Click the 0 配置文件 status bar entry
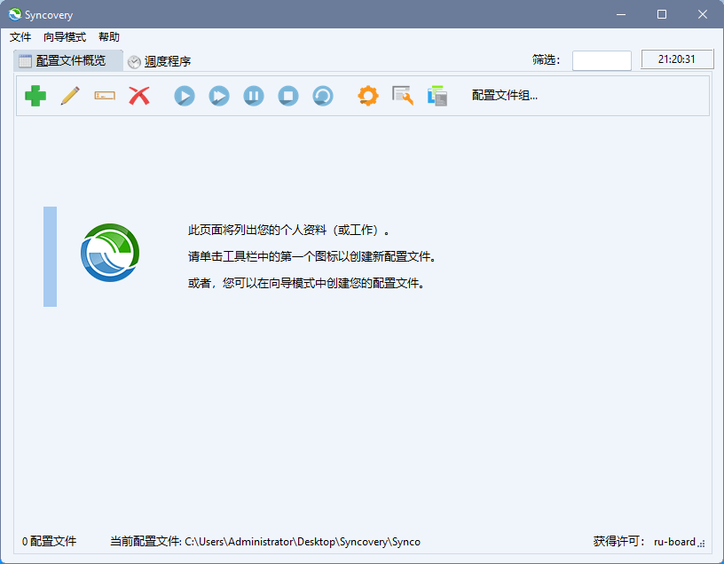Screen dimensions: 724x564 click(49, 541)
